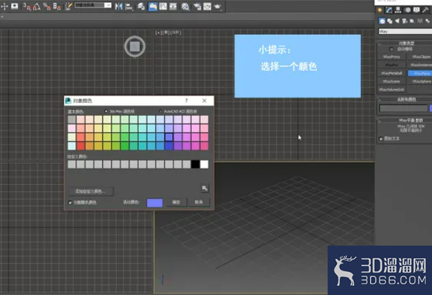Switch to the Utilities command panel tab
Screen dimensions: 432x295
click(426, 10)
